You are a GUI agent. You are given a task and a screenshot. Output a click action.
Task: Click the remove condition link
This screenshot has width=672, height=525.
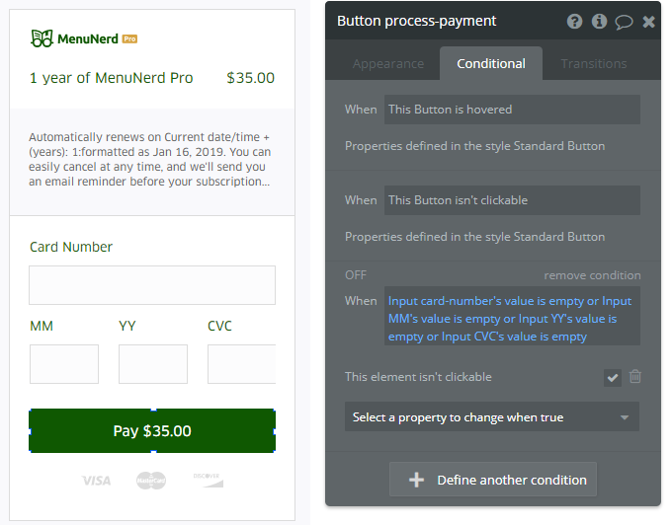[592, 275]
